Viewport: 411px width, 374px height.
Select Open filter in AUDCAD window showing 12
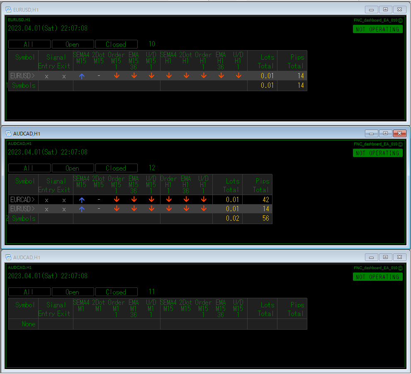pos(73,168)
